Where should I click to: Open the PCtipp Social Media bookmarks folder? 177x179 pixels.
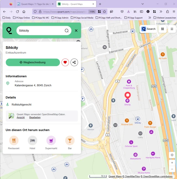coord(82,18)
